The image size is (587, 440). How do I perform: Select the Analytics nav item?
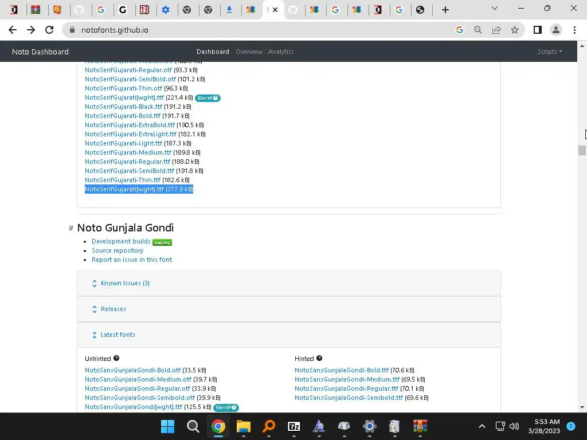(281, 52)
